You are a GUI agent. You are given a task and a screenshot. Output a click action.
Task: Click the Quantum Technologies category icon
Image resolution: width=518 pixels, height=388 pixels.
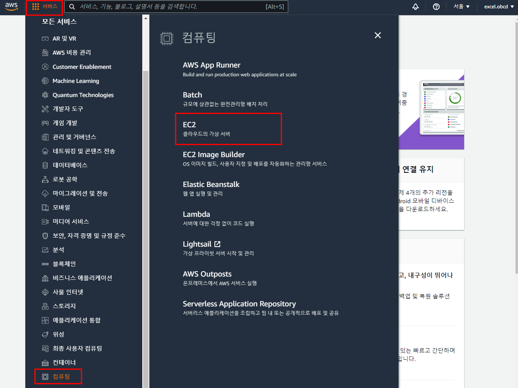coord(45,95)
